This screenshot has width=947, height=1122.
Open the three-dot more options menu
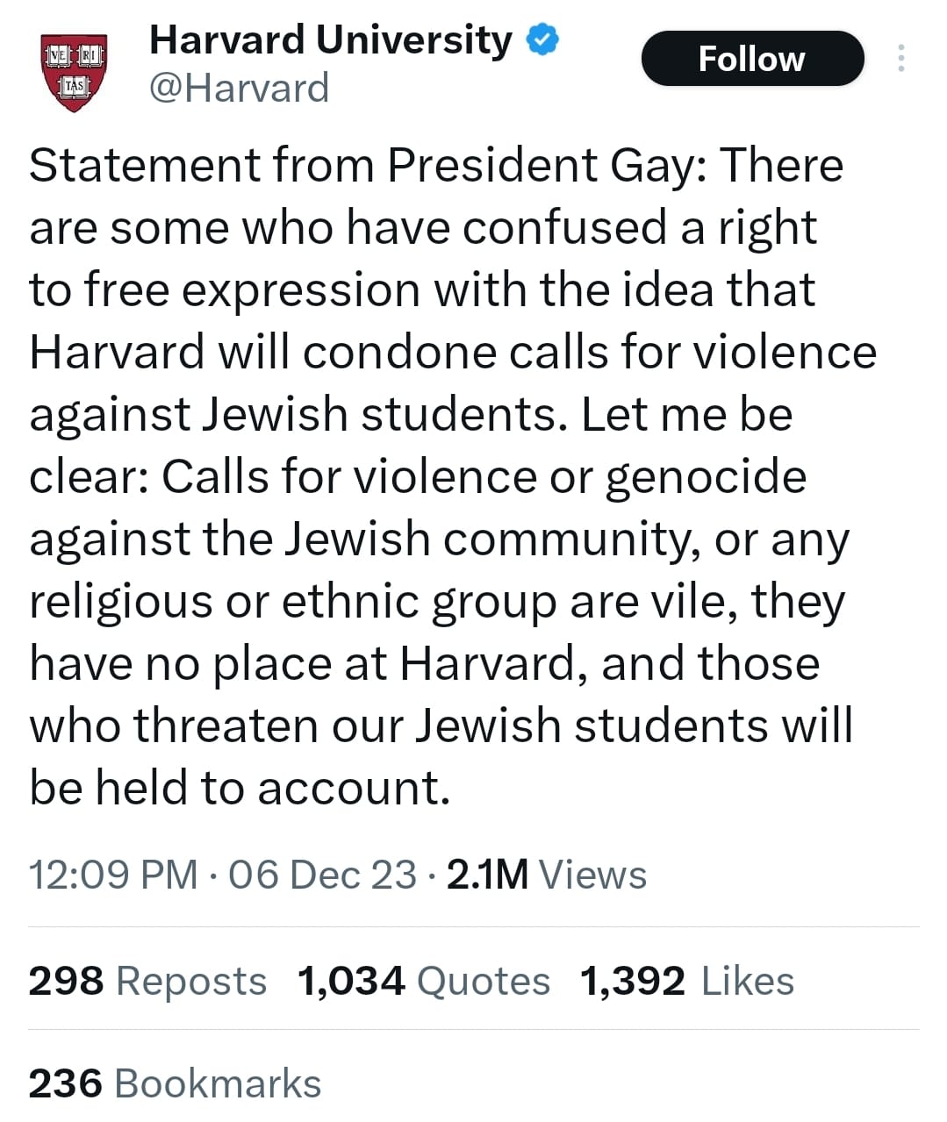[x=900, y=58]
